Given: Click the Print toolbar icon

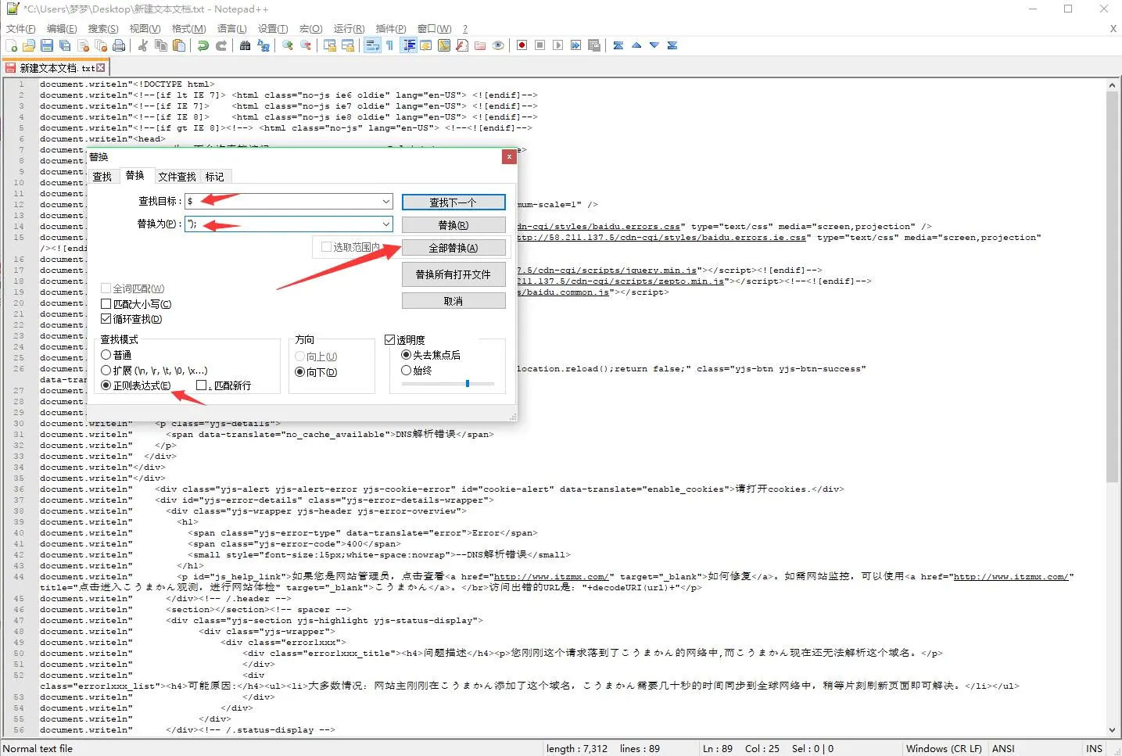Looking at the screenshot, I should point(119,45).
